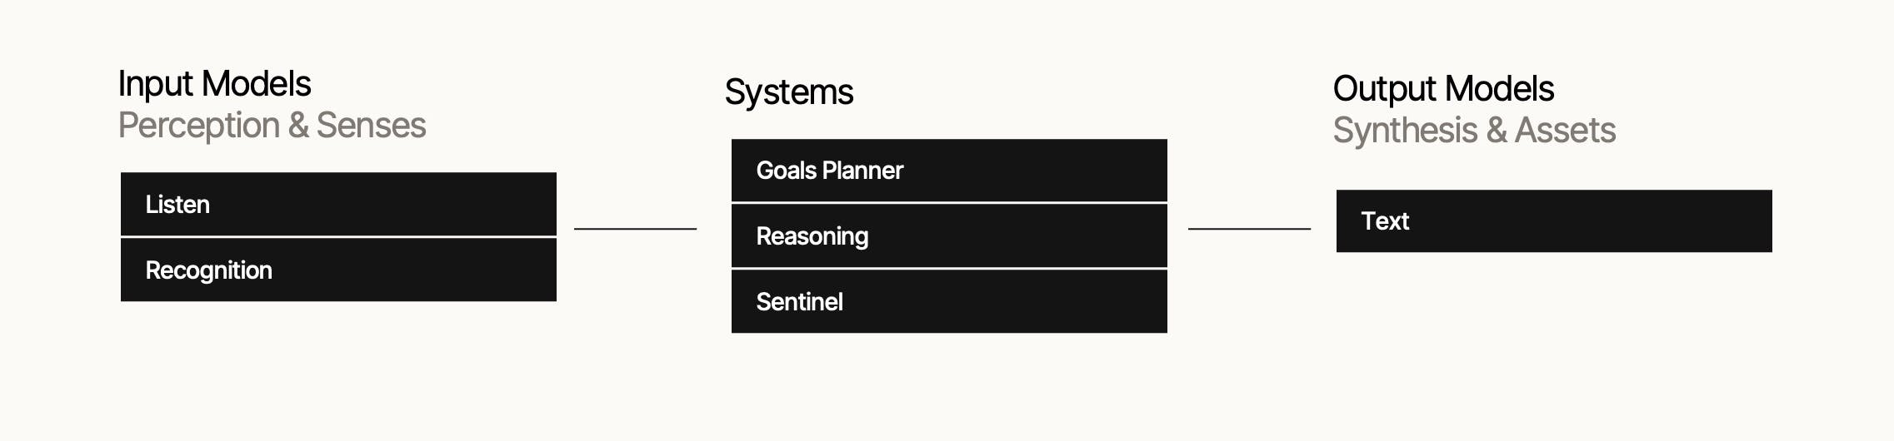Click the Output Models heading

pos(1443,89)
